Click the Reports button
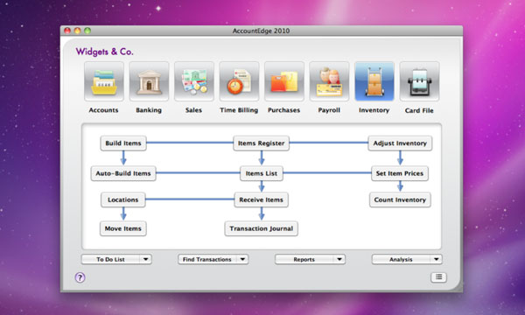 (304, 259)
